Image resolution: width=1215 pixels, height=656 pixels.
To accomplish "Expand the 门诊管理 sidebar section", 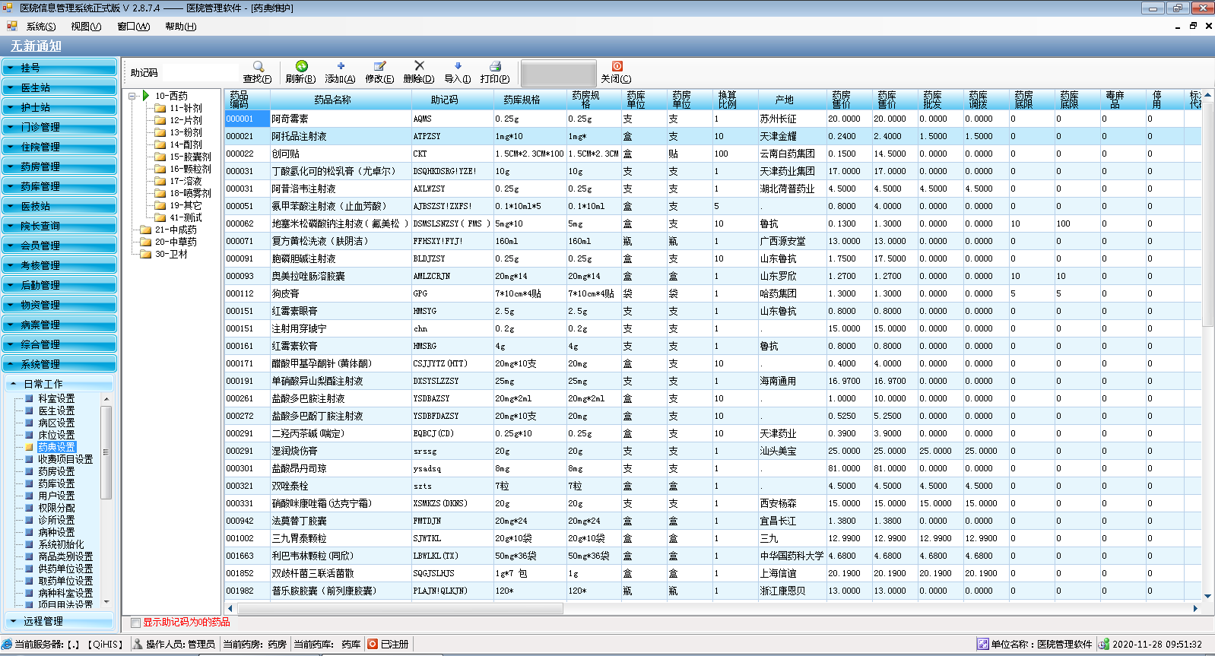I will click(59, 127).
